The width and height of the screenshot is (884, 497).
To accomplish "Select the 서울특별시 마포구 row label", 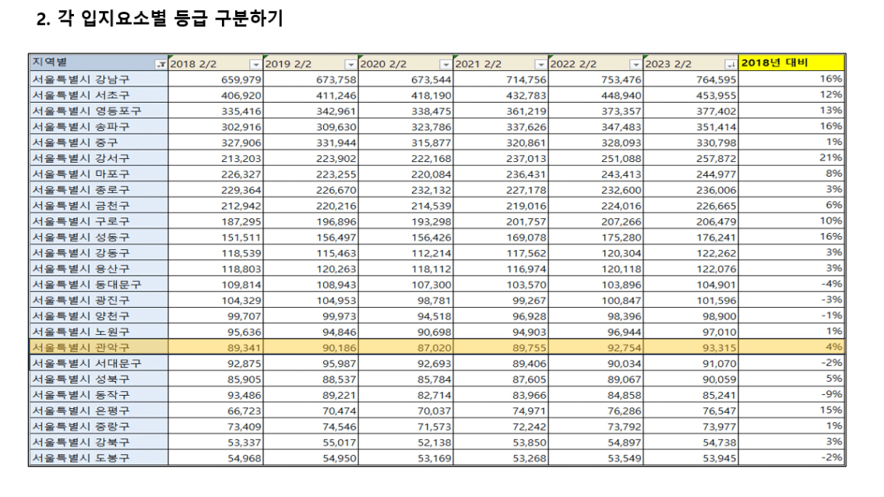I will pos(98,174).
